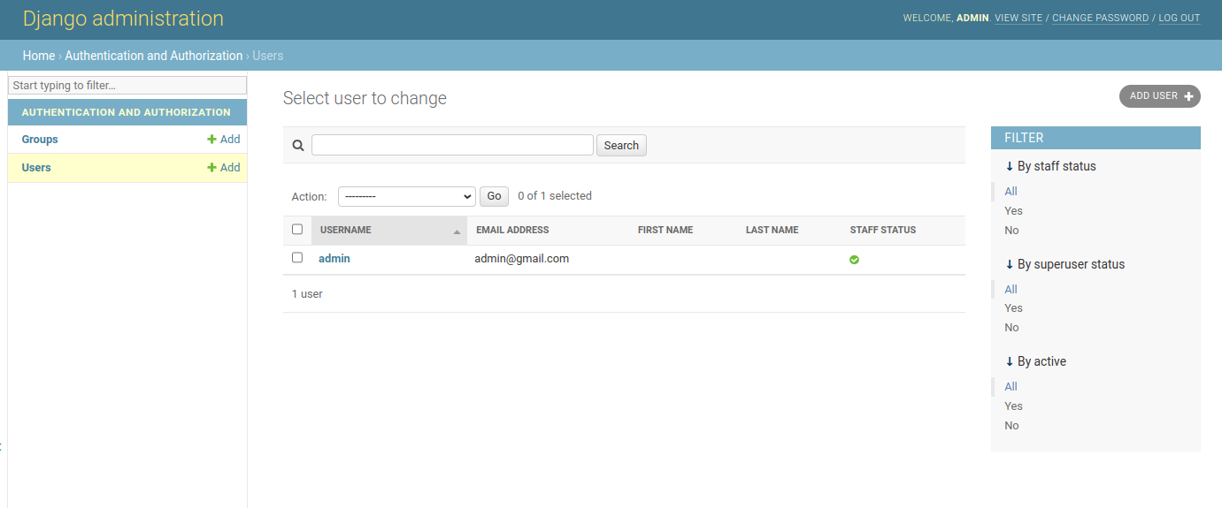Check the box for the admin user row
Viewport: 1222px width, 508px height.
(x=297, y=258)
